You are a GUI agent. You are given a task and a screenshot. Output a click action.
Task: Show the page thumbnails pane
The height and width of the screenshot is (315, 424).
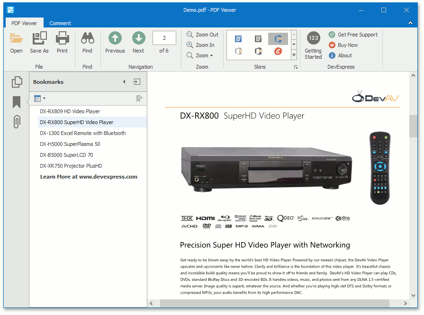coord(17,82)
